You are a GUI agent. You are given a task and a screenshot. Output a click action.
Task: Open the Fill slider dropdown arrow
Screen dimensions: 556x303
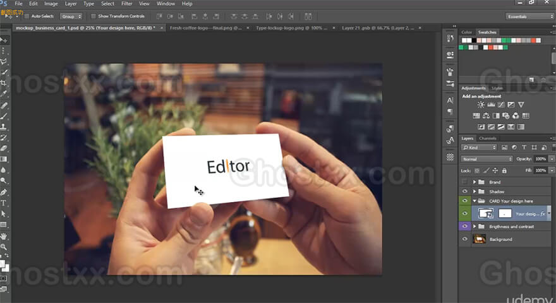[552, 170]
